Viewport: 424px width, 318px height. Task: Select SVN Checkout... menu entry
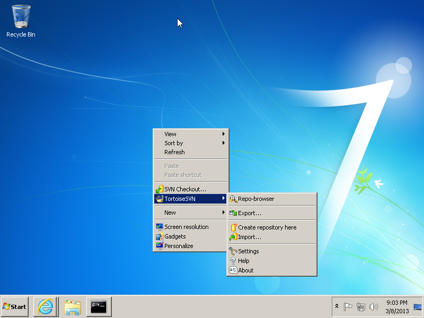click(191, 189)
